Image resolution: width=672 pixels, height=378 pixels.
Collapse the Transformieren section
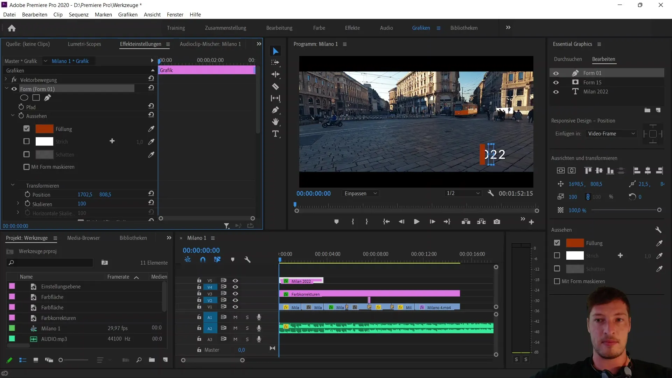pyautogui.click(x=13, y=185)
